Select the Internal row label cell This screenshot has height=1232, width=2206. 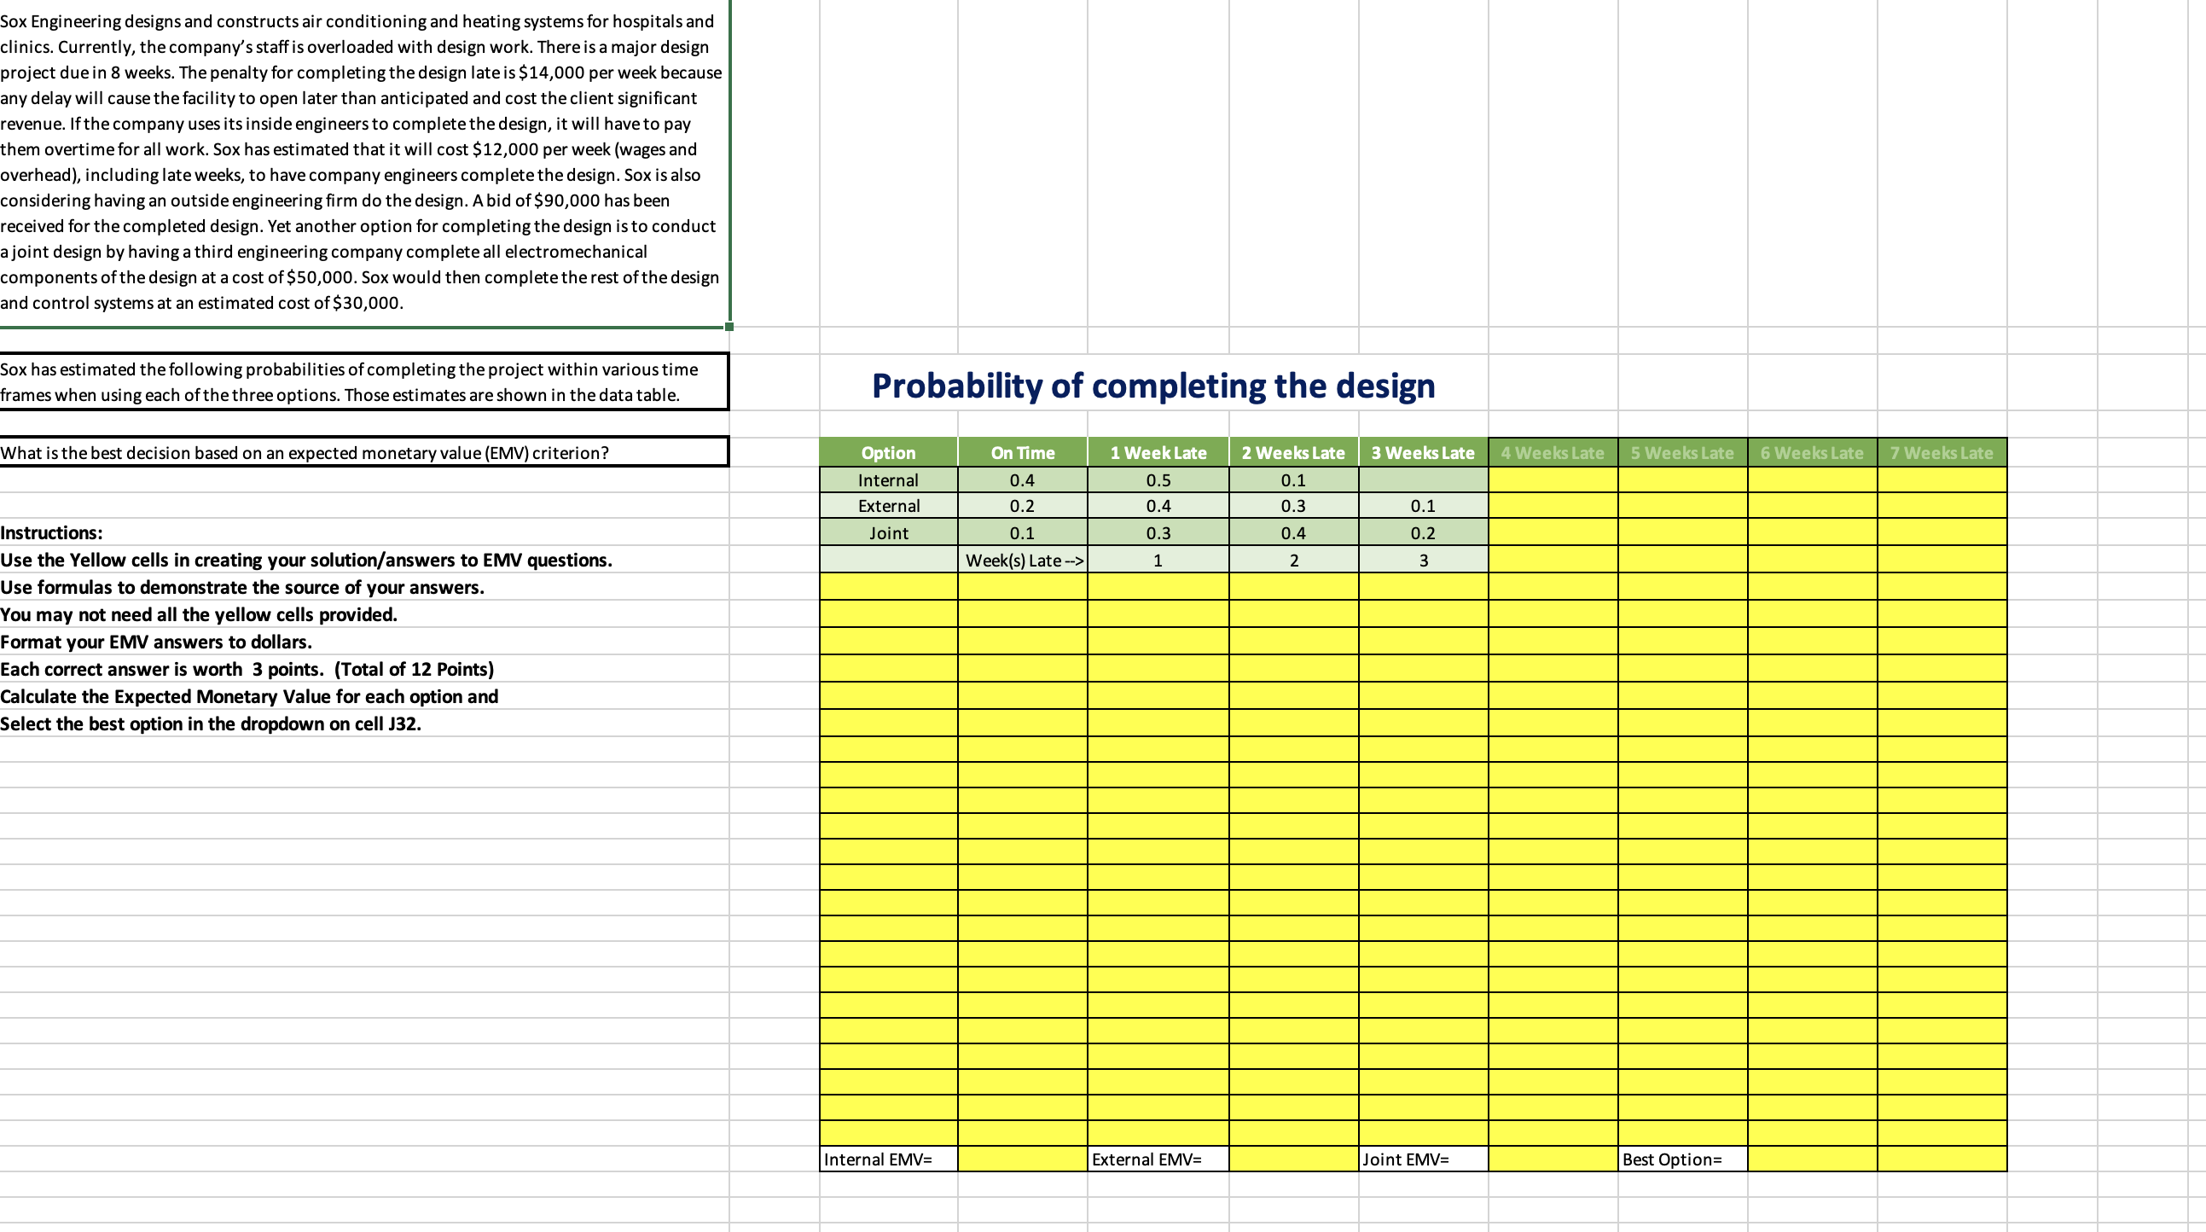coord(888,479)
